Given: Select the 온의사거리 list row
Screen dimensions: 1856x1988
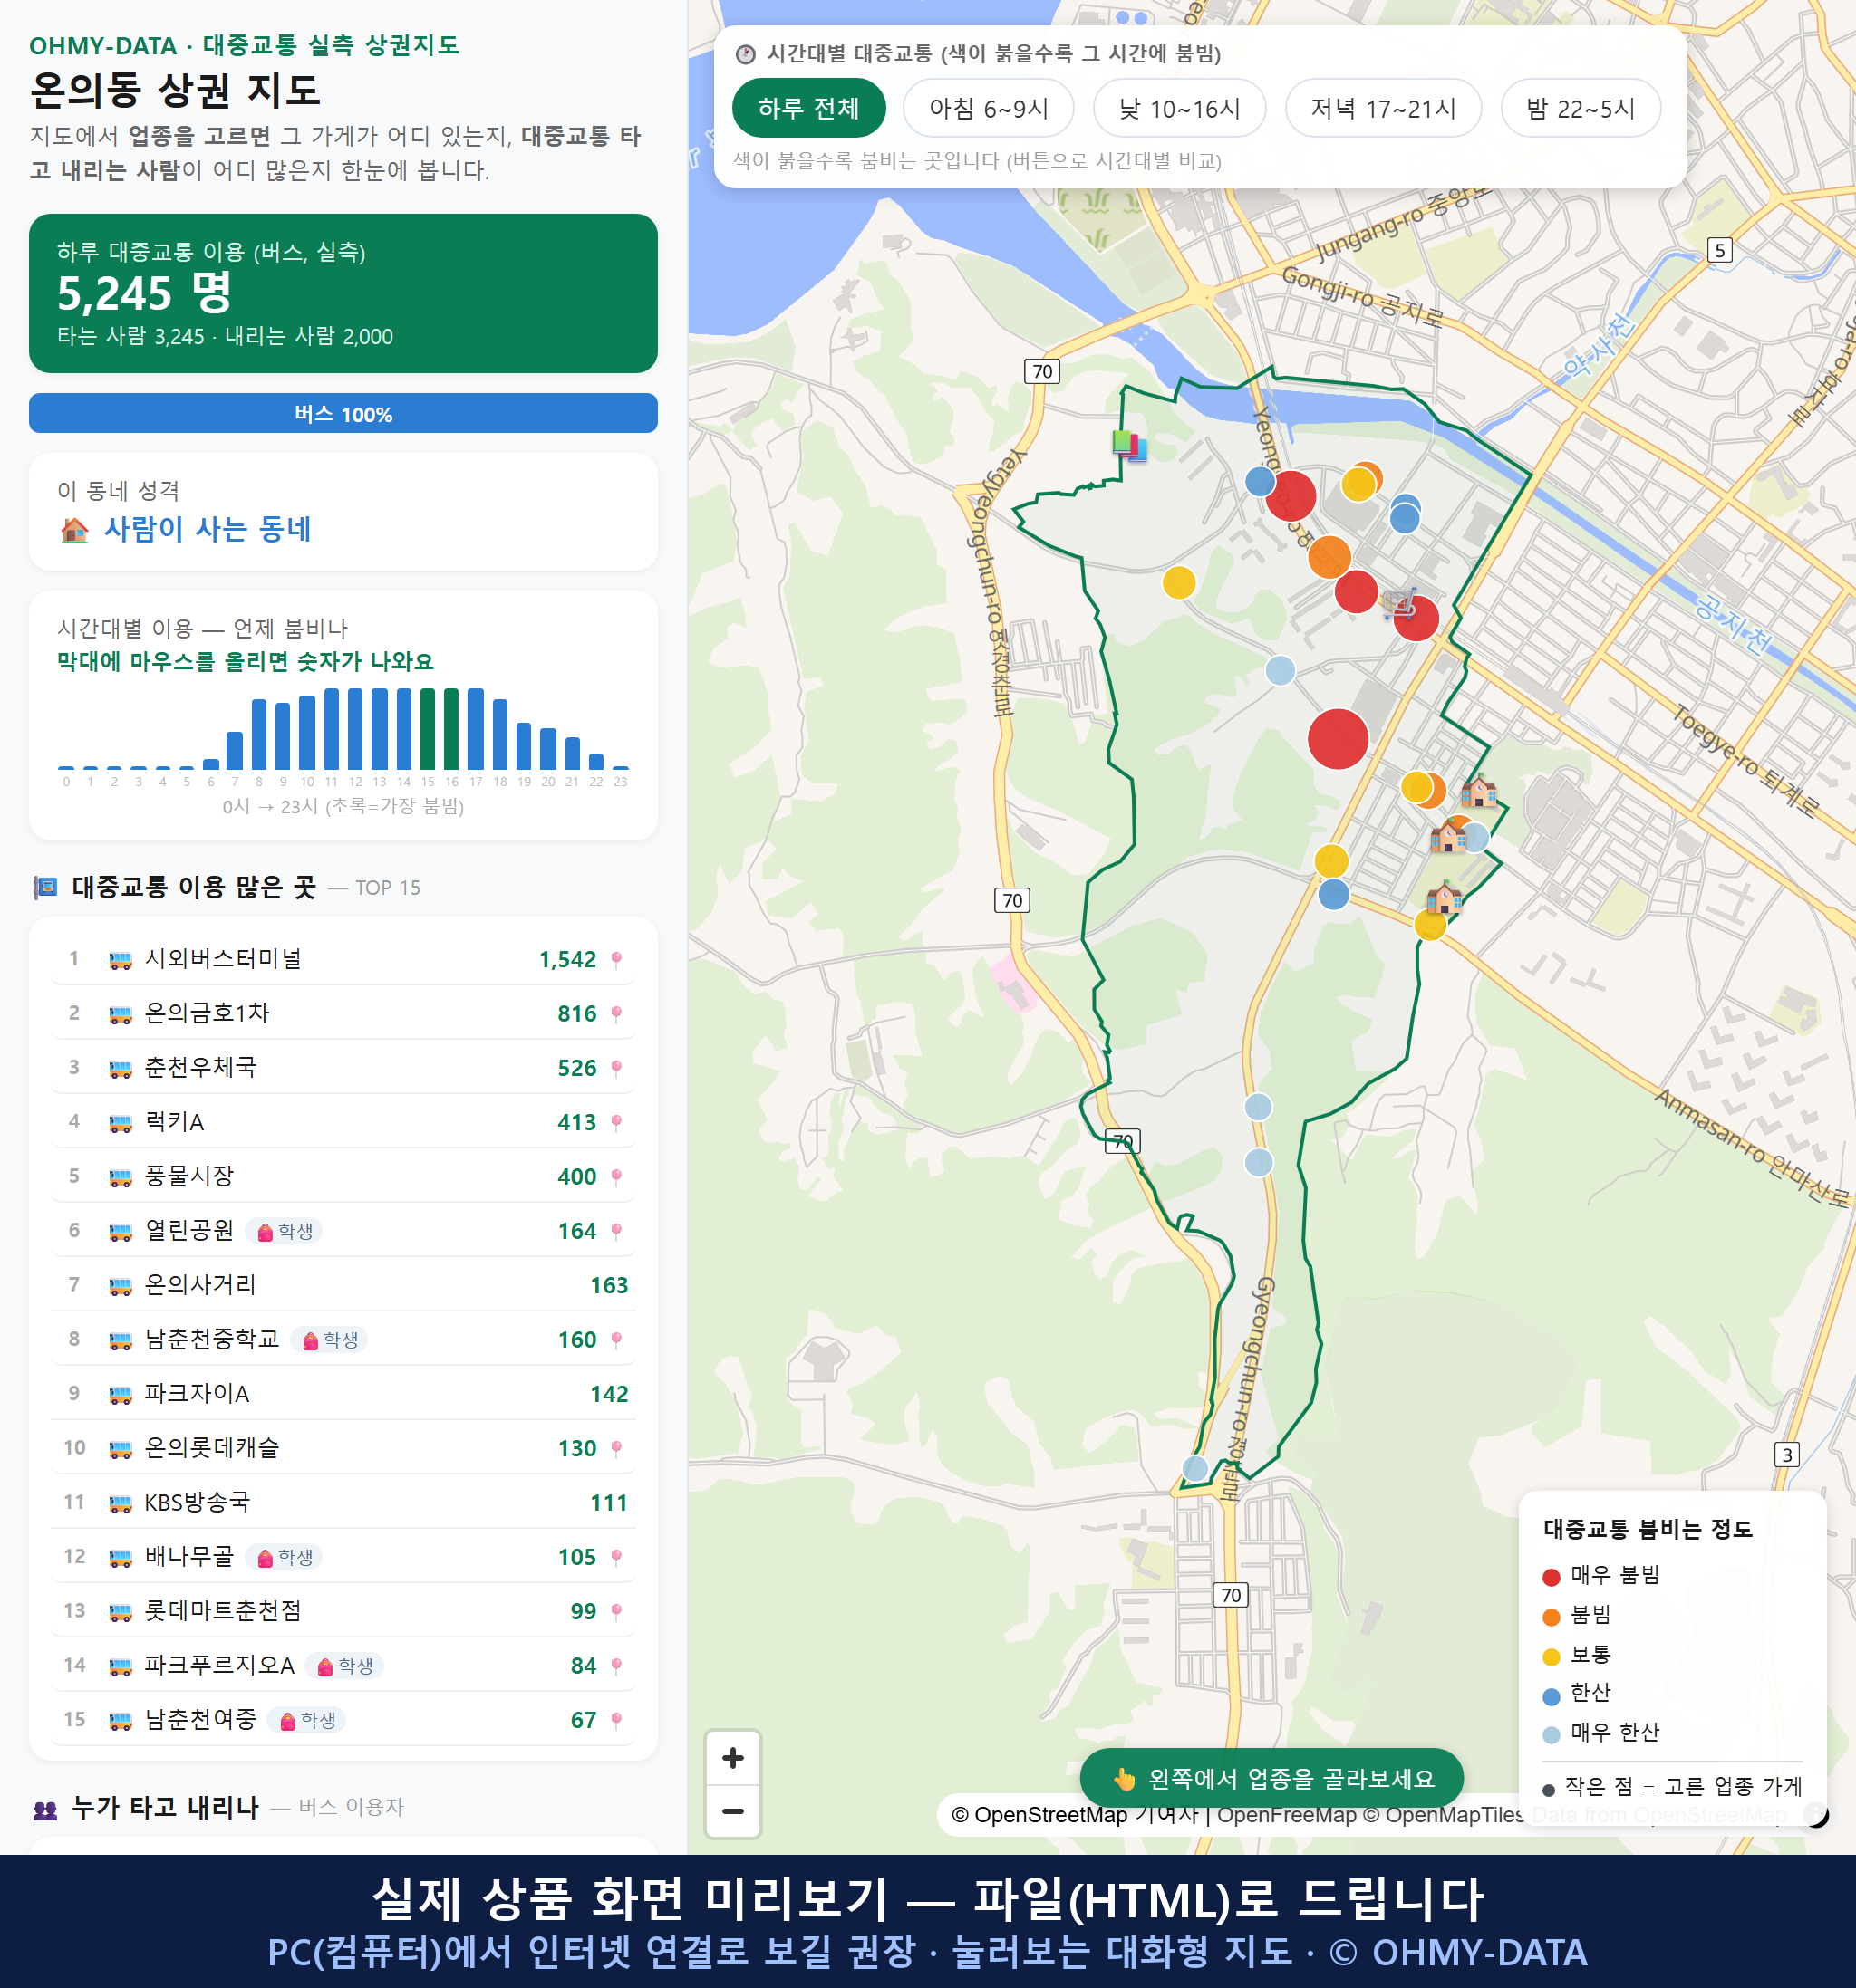Looking at the screenshot, I should pyautogui.click(x=343, y=1285).
